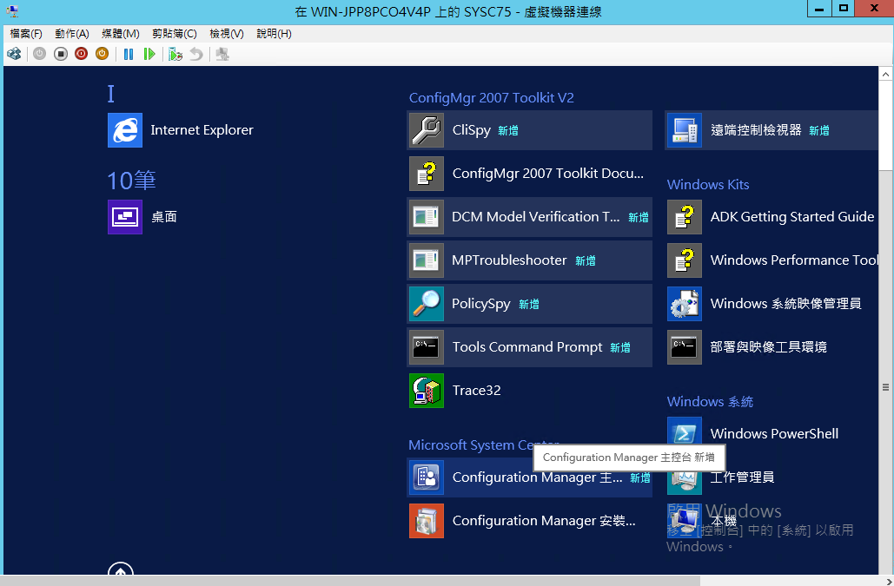The image size is (894, 586).
Task: Turn off the virtual machine with the stop icon
Action: point(61,54)
